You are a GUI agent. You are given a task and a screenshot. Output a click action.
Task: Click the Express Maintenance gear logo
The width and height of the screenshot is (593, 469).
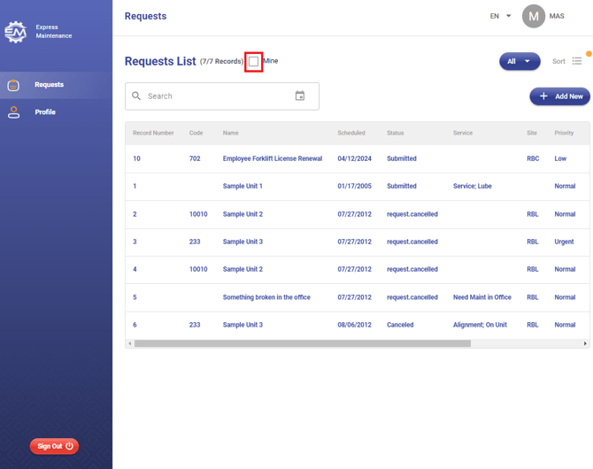(x=15, y=33)
